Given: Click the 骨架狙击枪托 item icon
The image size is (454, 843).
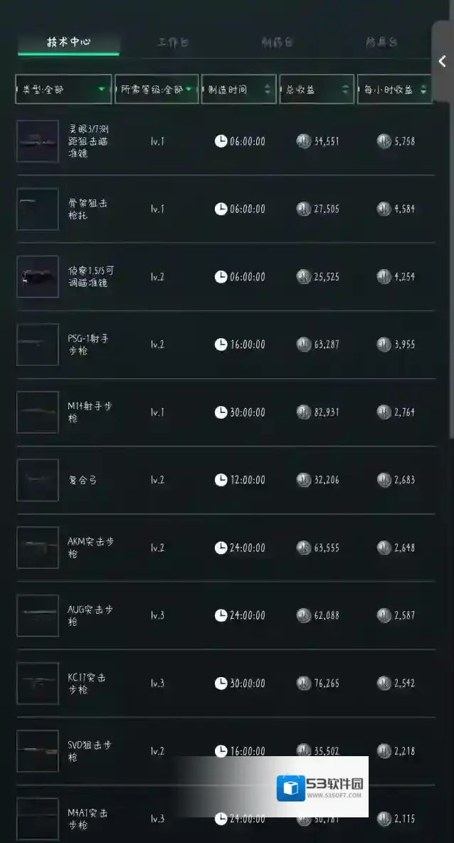Looking at the screenshot, I should (38, 209).
